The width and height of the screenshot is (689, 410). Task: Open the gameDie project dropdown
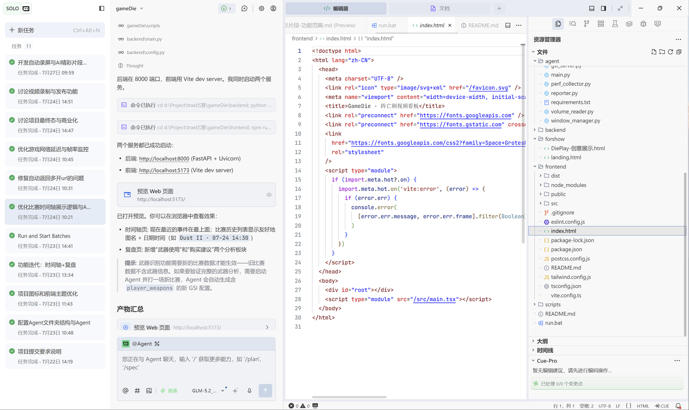point(130,8)
